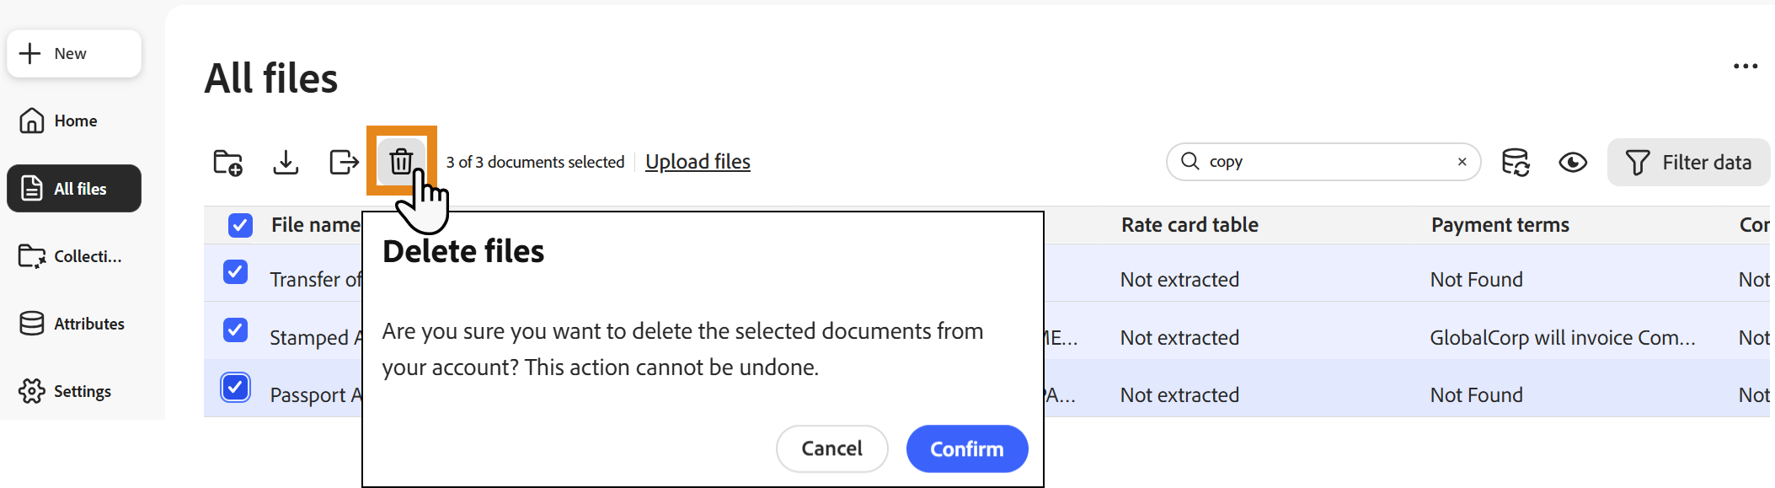Open the three-dot more options menu
Viewport: 1775px width, 488px height.
(1746, 66)
